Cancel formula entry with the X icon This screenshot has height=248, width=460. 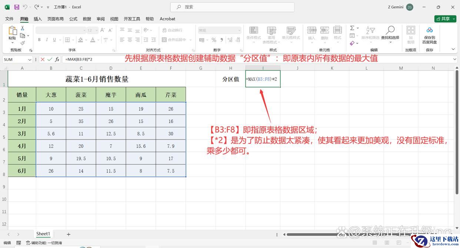coord(43,59)
